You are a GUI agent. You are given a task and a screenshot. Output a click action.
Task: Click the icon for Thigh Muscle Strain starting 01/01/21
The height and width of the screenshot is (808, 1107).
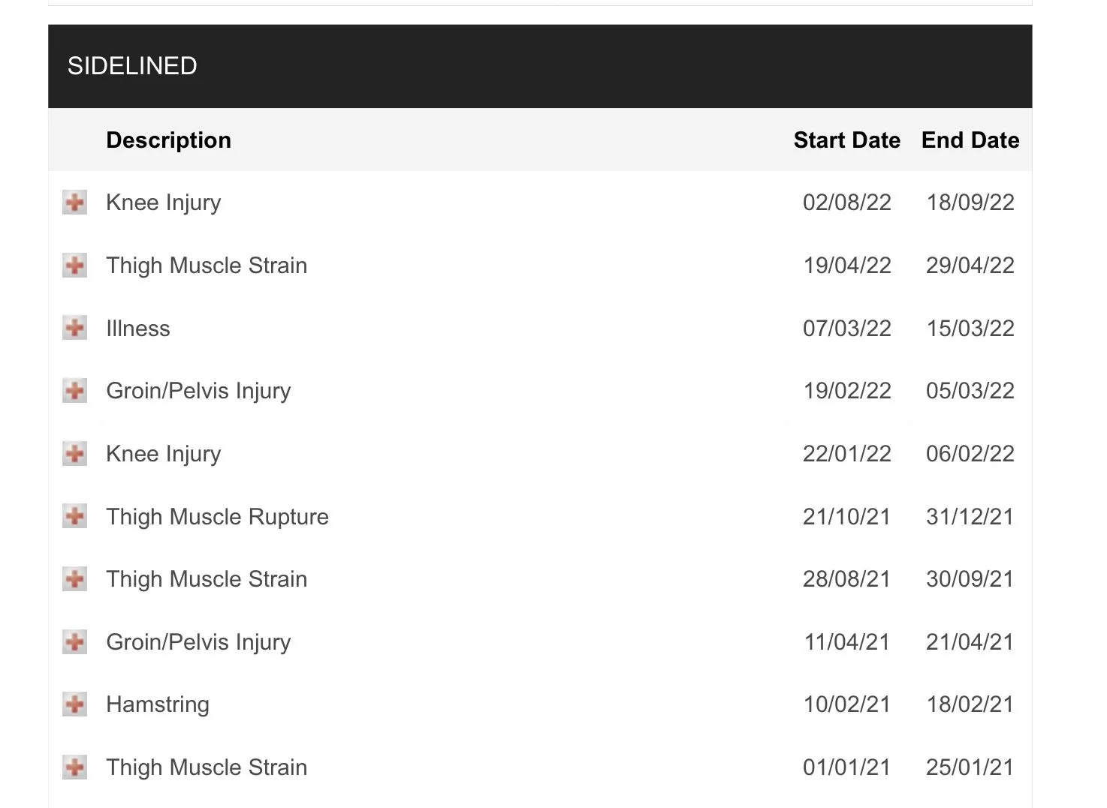74,767
